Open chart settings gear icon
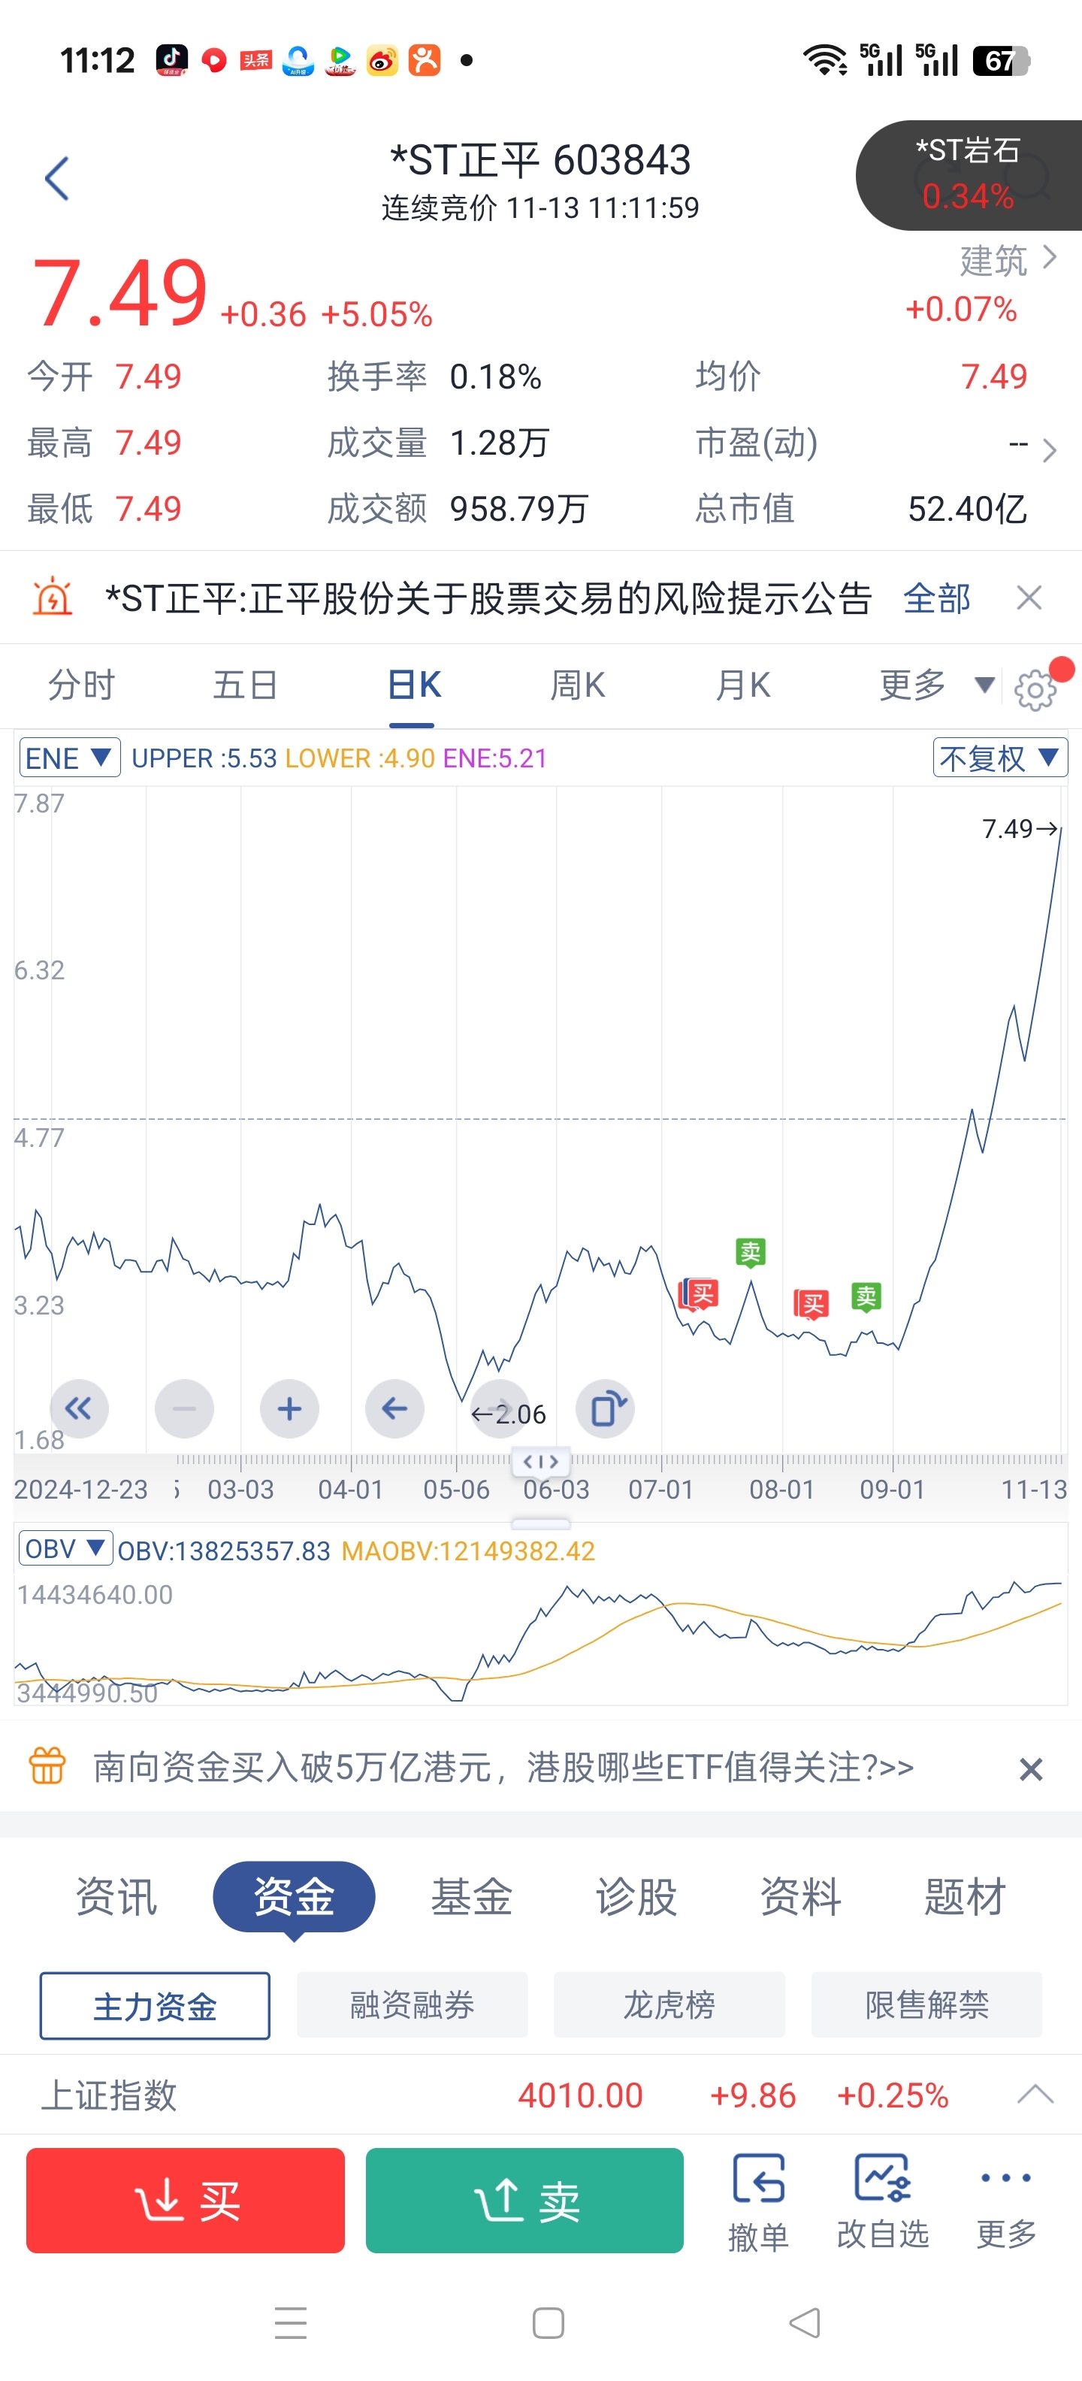This screenshot has height=2381, width=1082. pos(1034,688)
